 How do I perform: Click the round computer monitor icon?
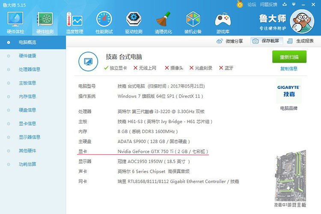tap(88, 62)
